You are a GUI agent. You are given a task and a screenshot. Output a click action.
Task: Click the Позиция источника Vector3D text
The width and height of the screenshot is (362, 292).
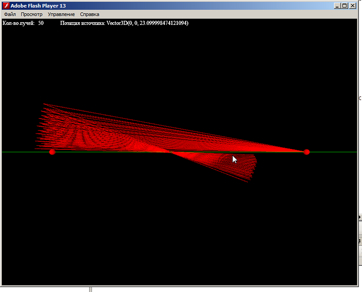(124, 23)
